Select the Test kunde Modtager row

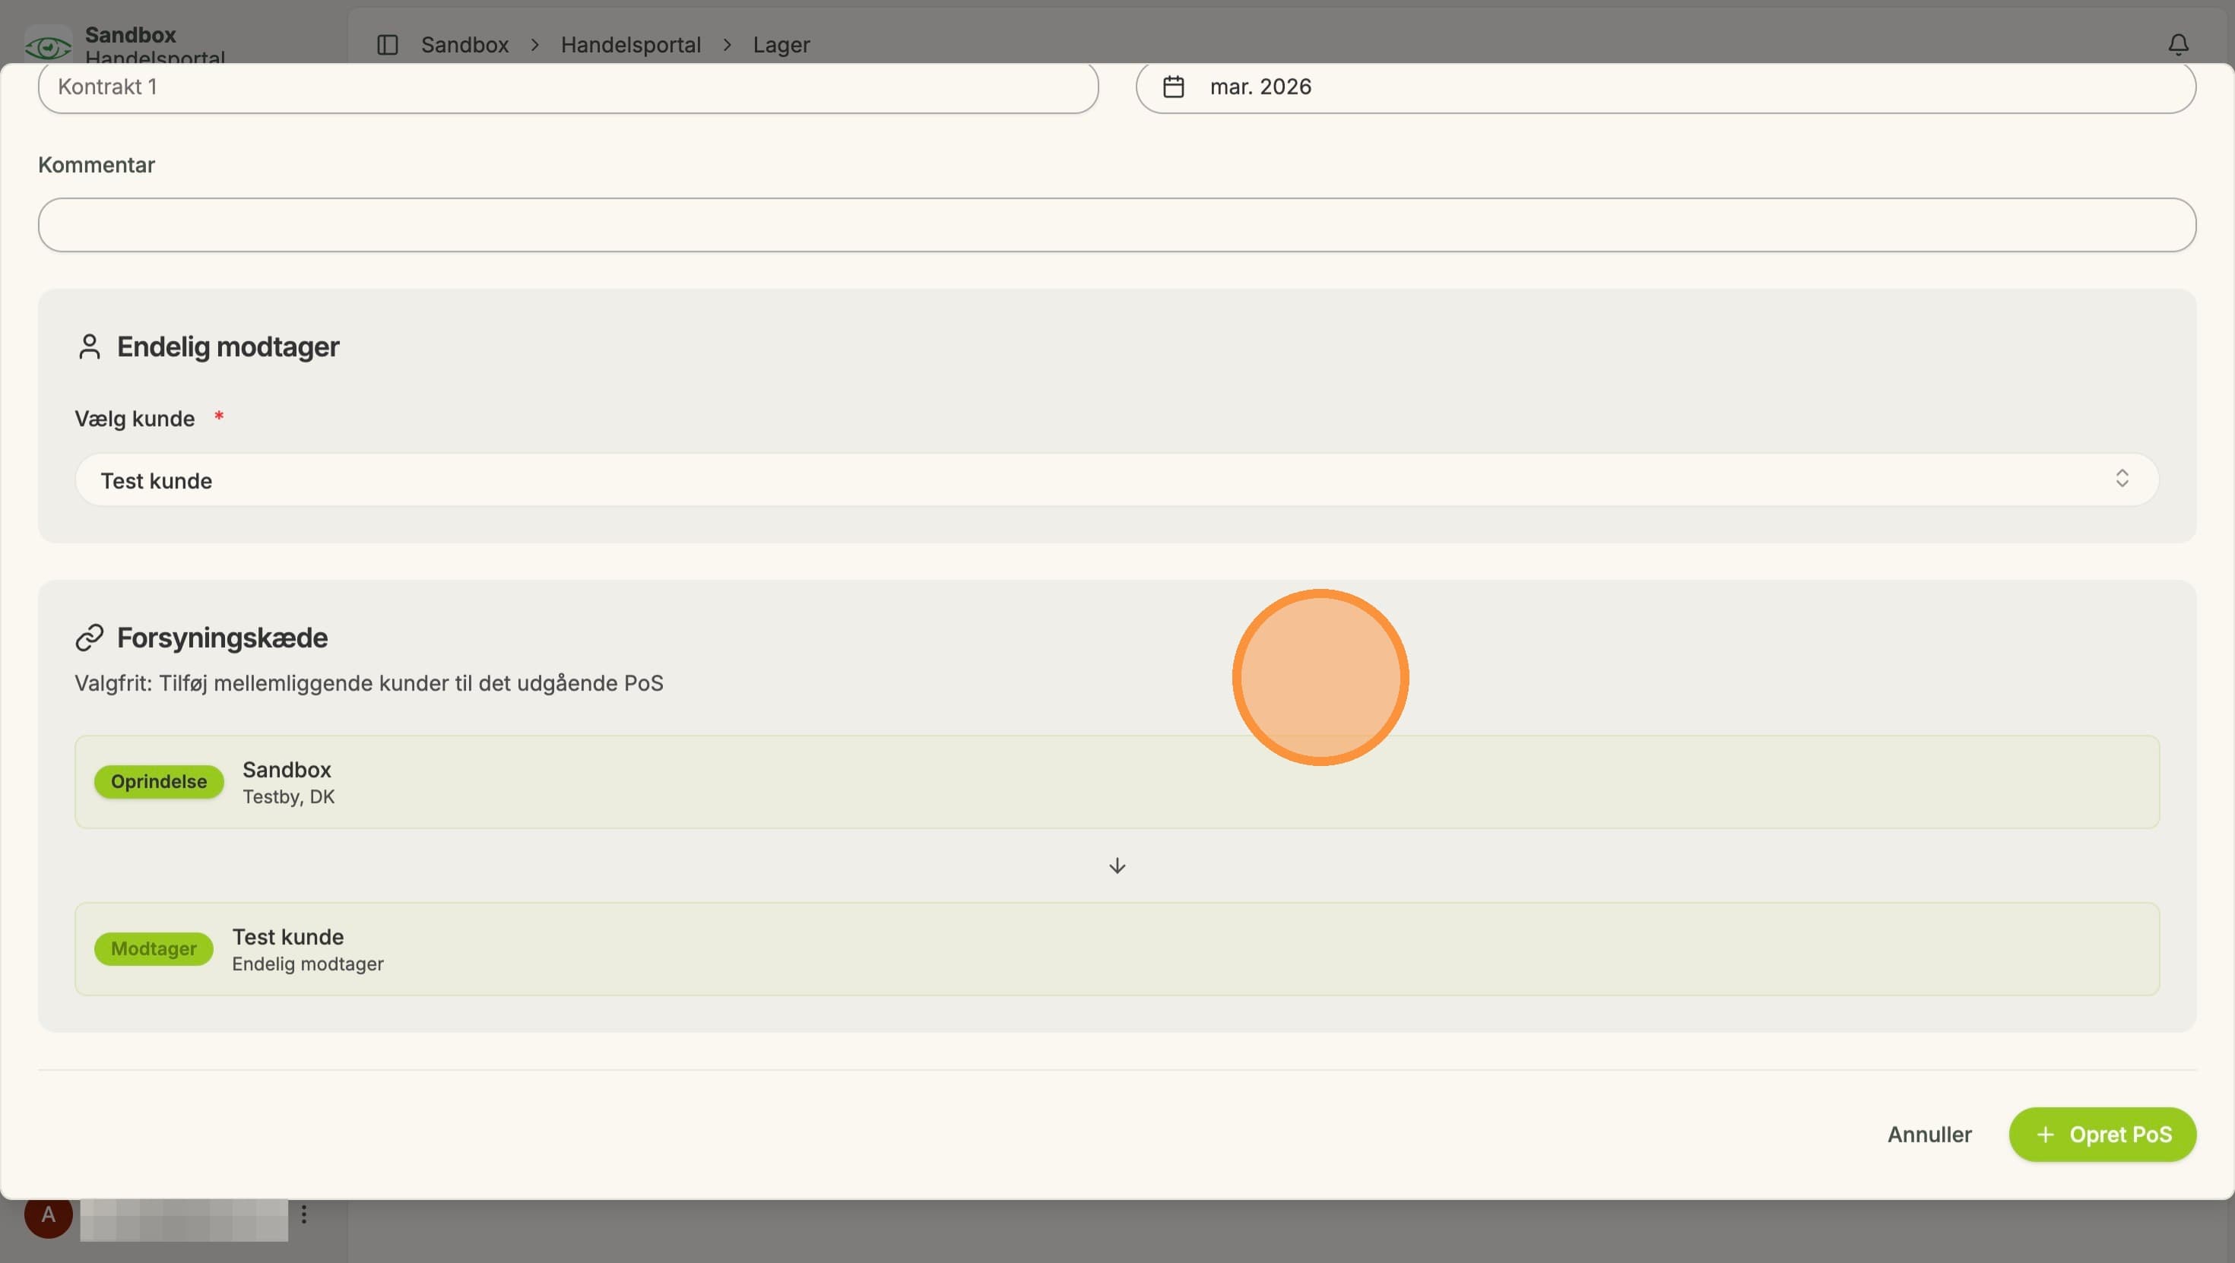pos(1117,949)
